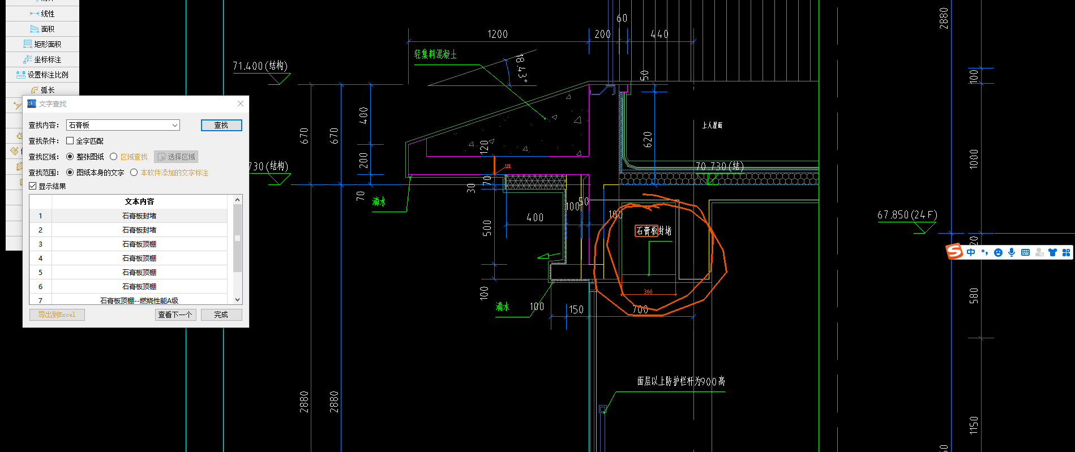The image size is (1075, 452).
Task: Click the 导出到Excel button
Action: [x=57, y=315]
